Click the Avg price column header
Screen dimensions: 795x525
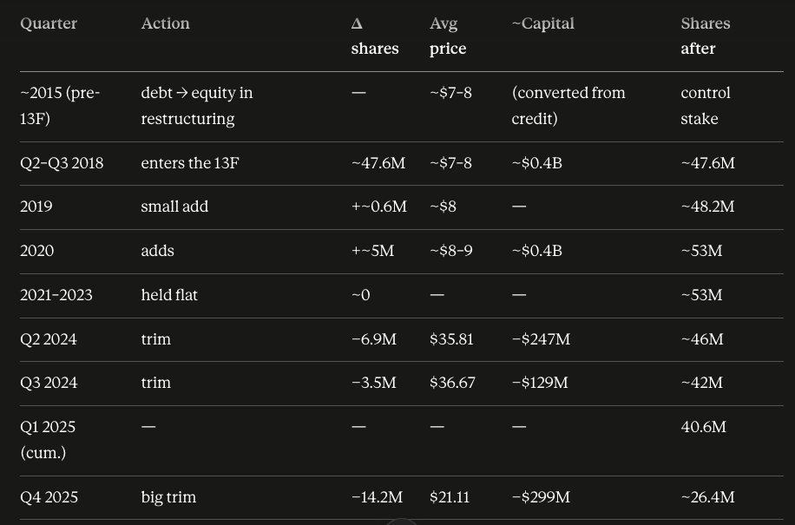point(448,36)
